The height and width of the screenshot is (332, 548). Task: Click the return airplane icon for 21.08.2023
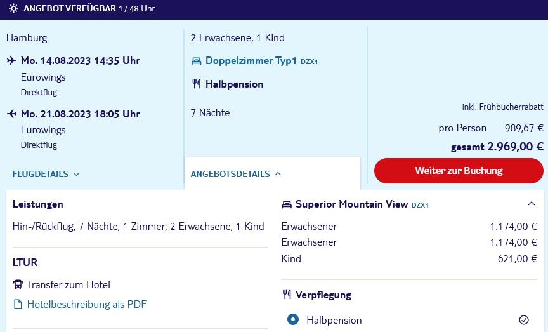pos(11,114)
